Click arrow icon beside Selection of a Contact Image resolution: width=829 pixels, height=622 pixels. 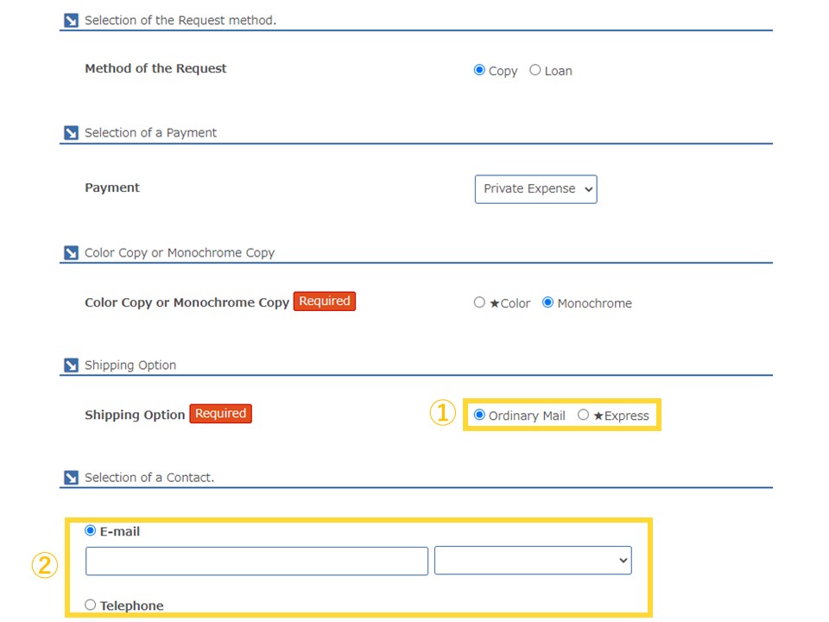(x=71, y=478)
